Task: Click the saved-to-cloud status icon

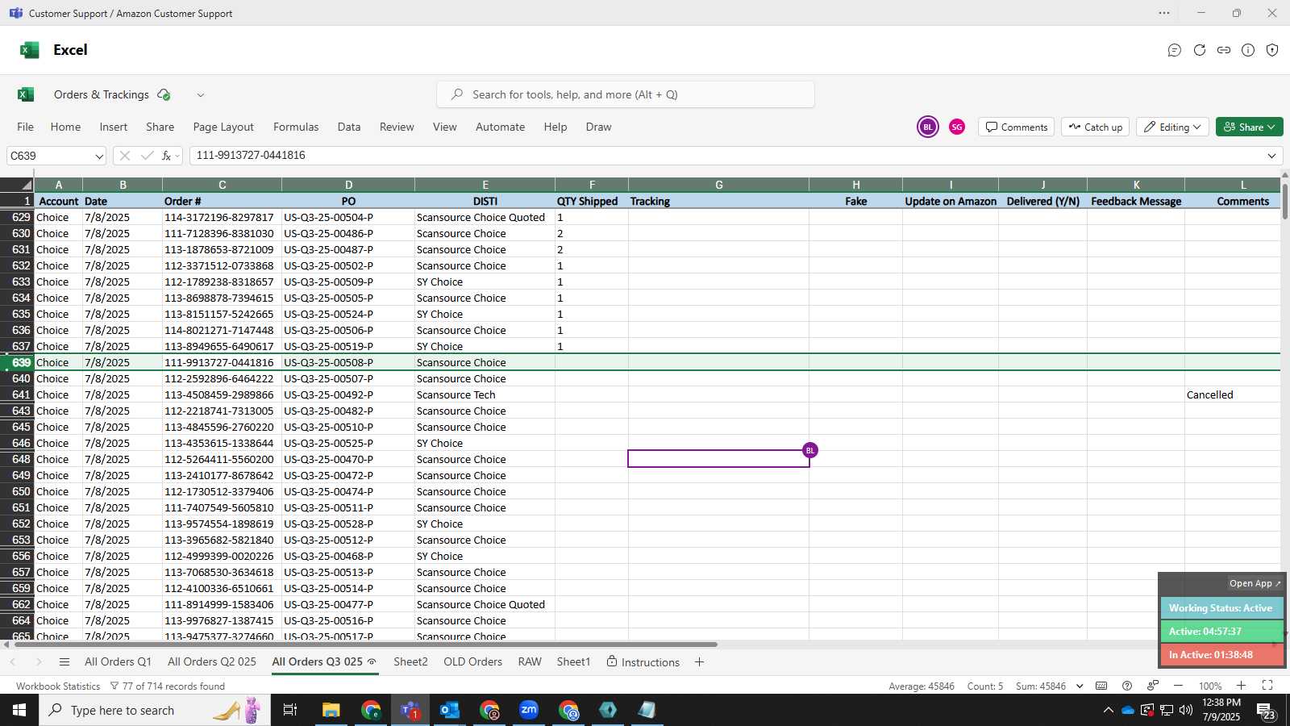Action: point(164,94)
